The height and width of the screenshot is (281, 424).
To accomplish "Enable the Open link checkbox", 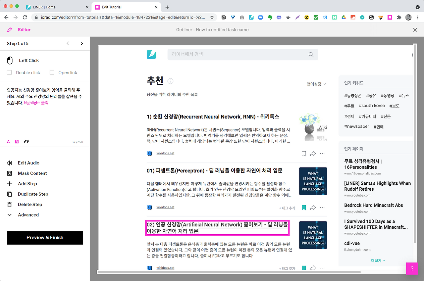I will [52, 72].
